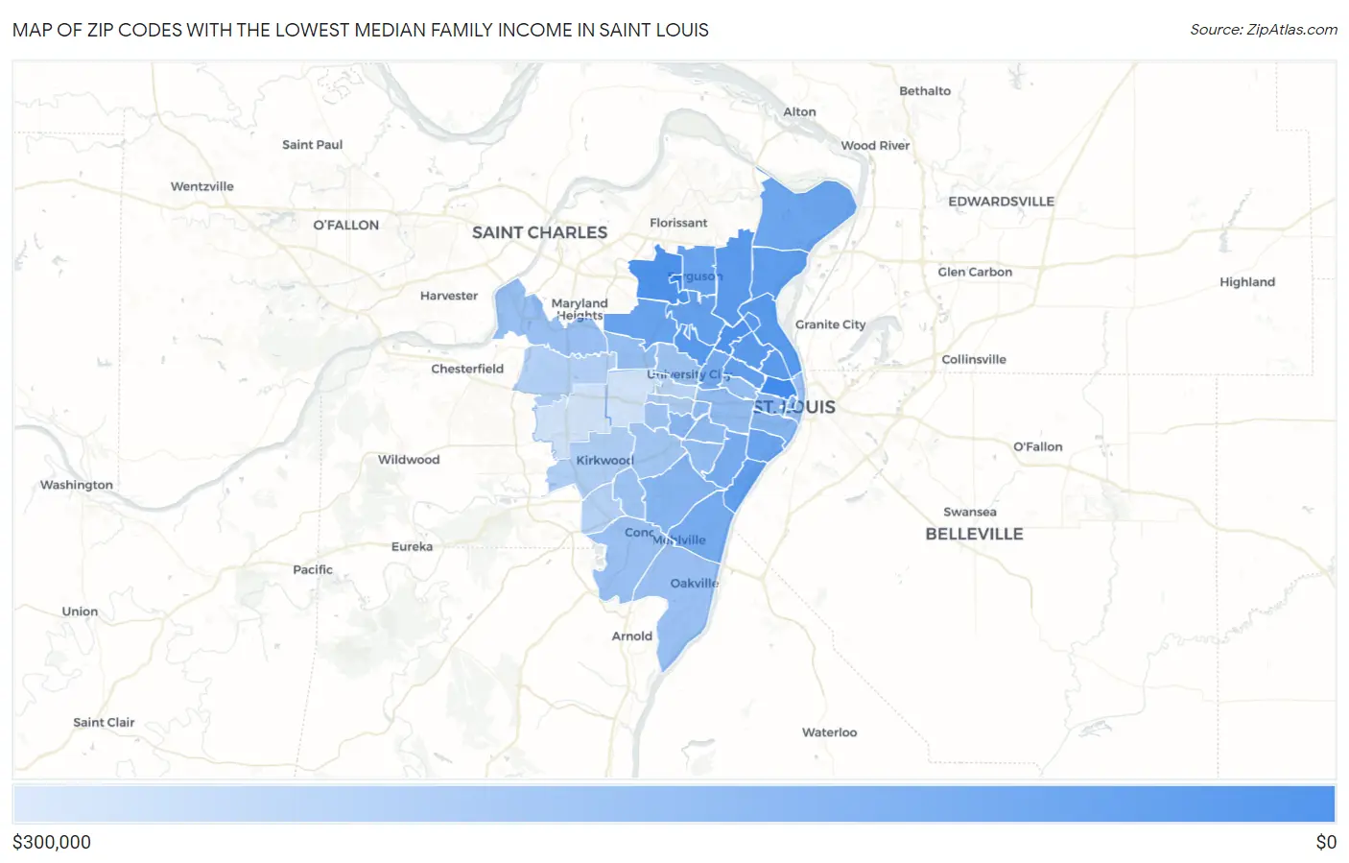1349x863 pixels.
Task: Click the Wildwood town label
Action: click(409, 460)
